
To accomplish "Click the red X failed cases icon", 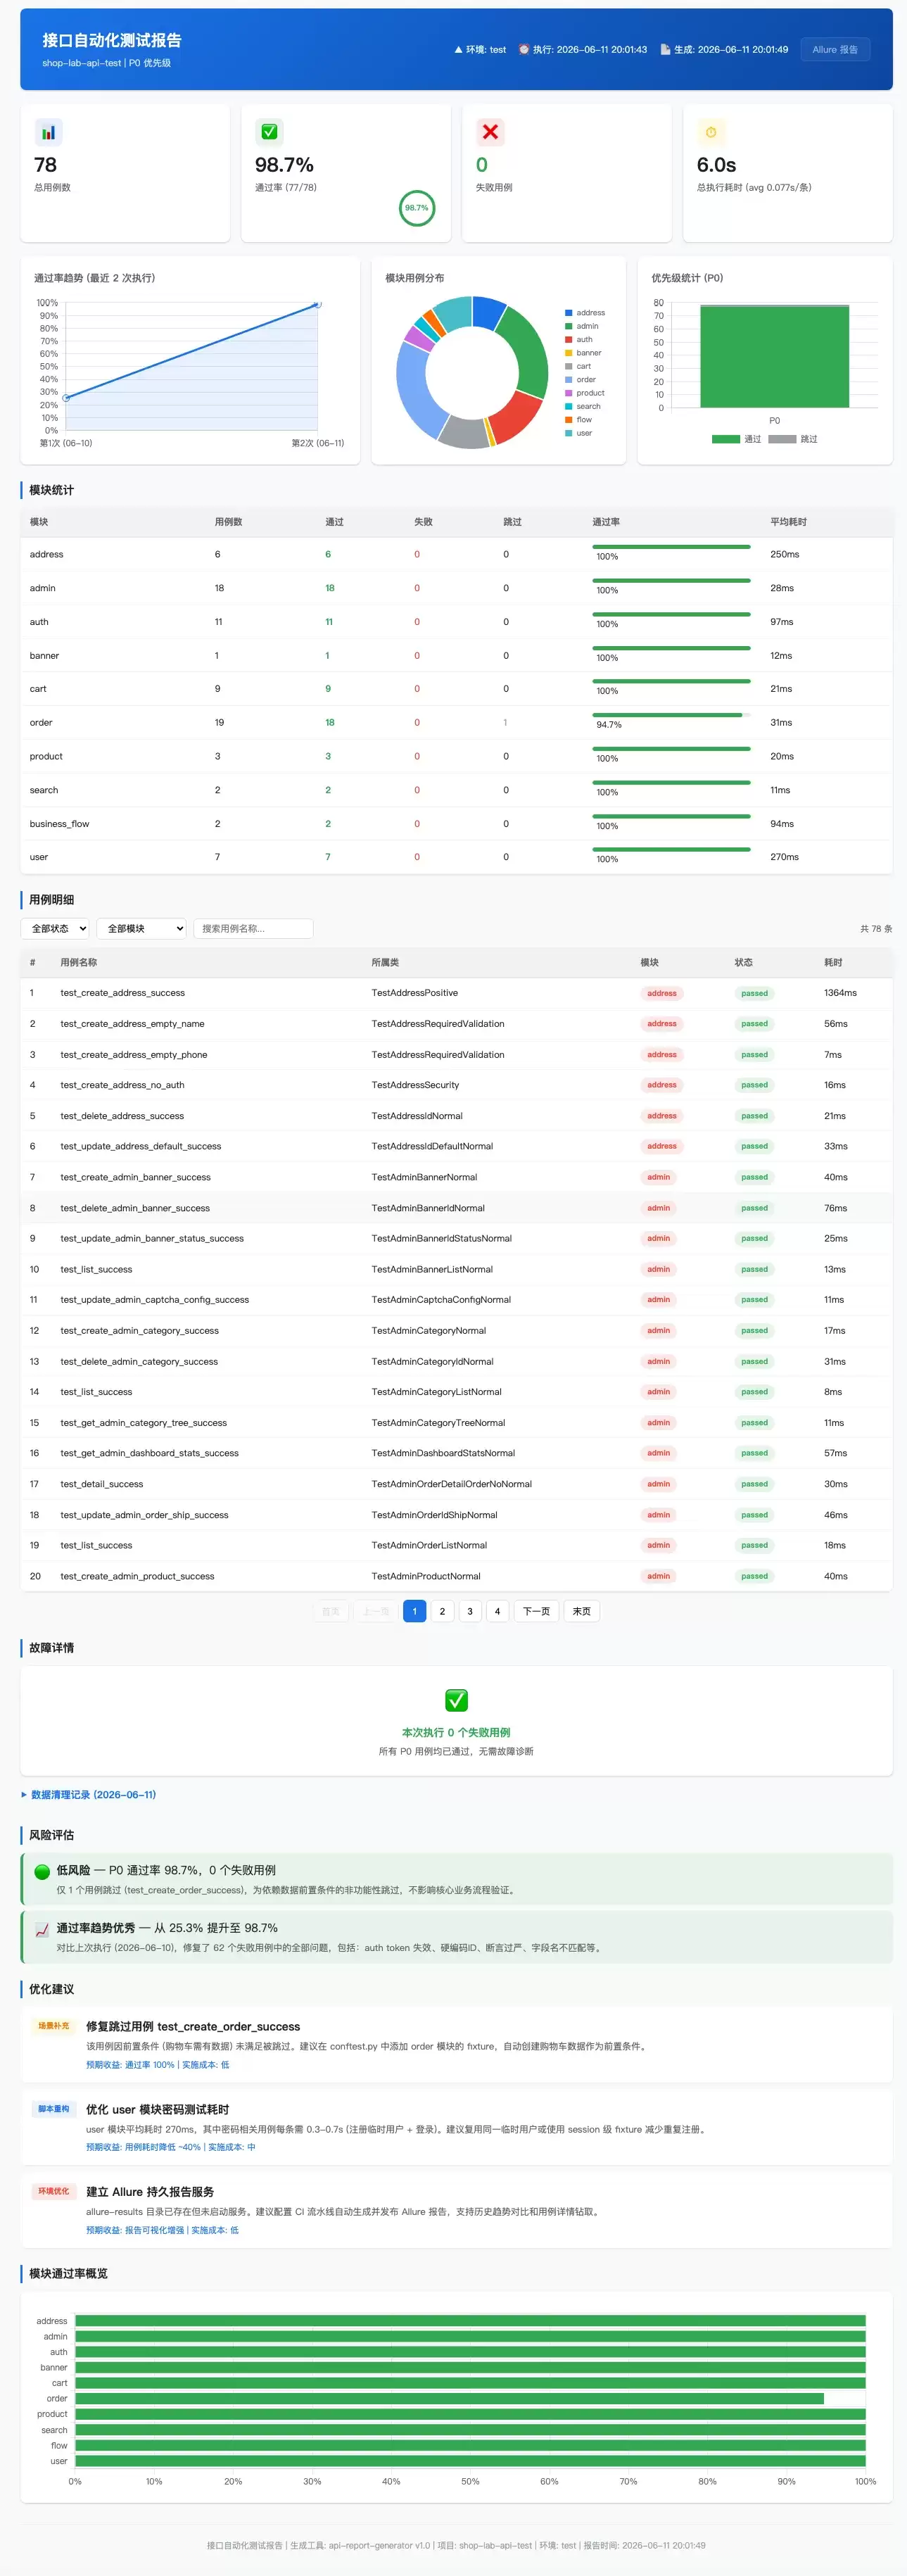I will (x=490, y=132).
